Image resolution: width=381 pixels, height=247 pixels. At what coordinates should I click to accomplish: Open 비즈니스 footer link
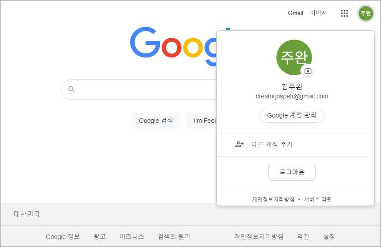click(132, 237)
